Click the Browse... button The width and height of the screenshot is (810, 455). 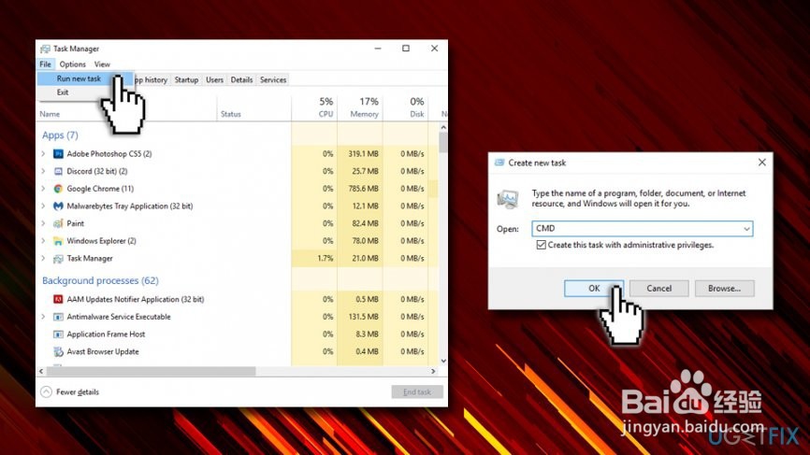[x=724, y=289]
